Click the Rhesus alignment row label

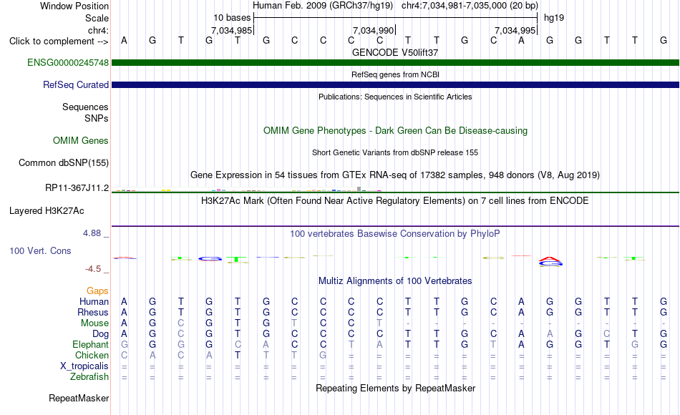(93, 312)
